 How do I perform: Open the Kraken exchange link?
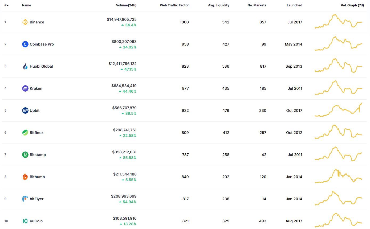[36, 88]
